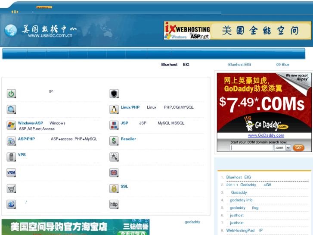Click the globe icon in the last row
Viewport: 313px width, 235px height.
11,204
